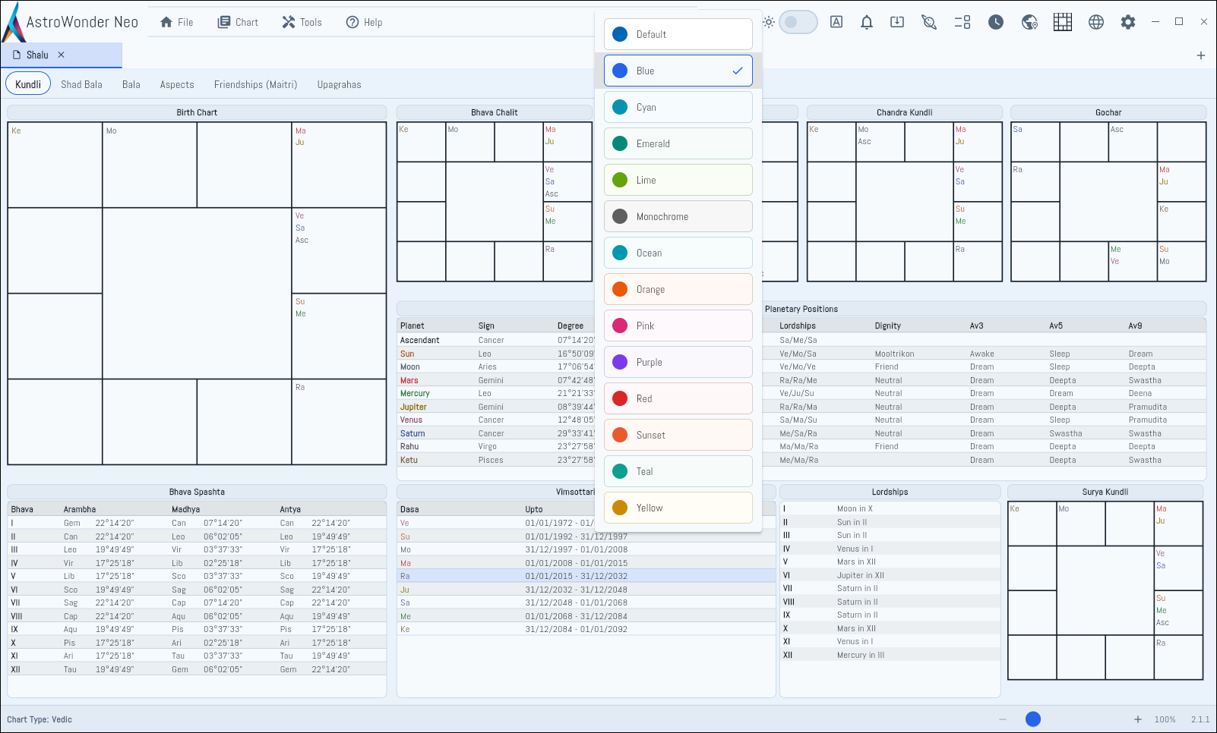Open the Tools menu
This screenshot has width=1217, height=733.
[x=302, y=22]
